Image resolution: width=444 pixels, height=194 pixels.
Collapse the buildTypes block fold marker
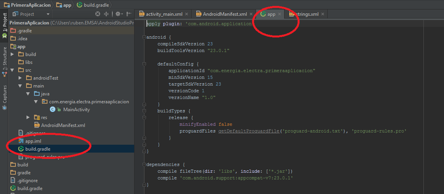pos(144,111)
